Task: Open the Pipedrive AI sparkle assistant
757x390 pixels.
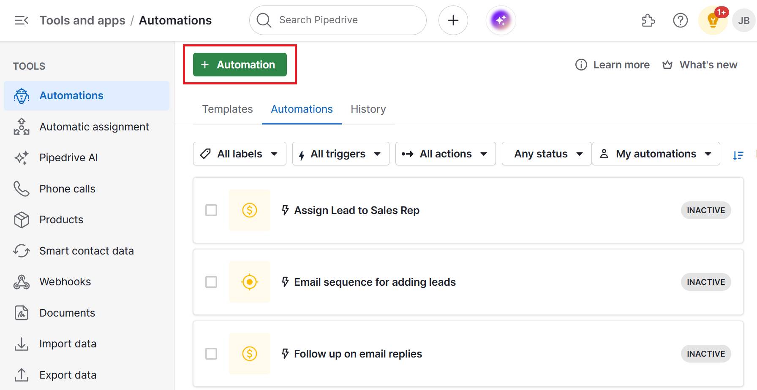Action: tap(501, 20)
